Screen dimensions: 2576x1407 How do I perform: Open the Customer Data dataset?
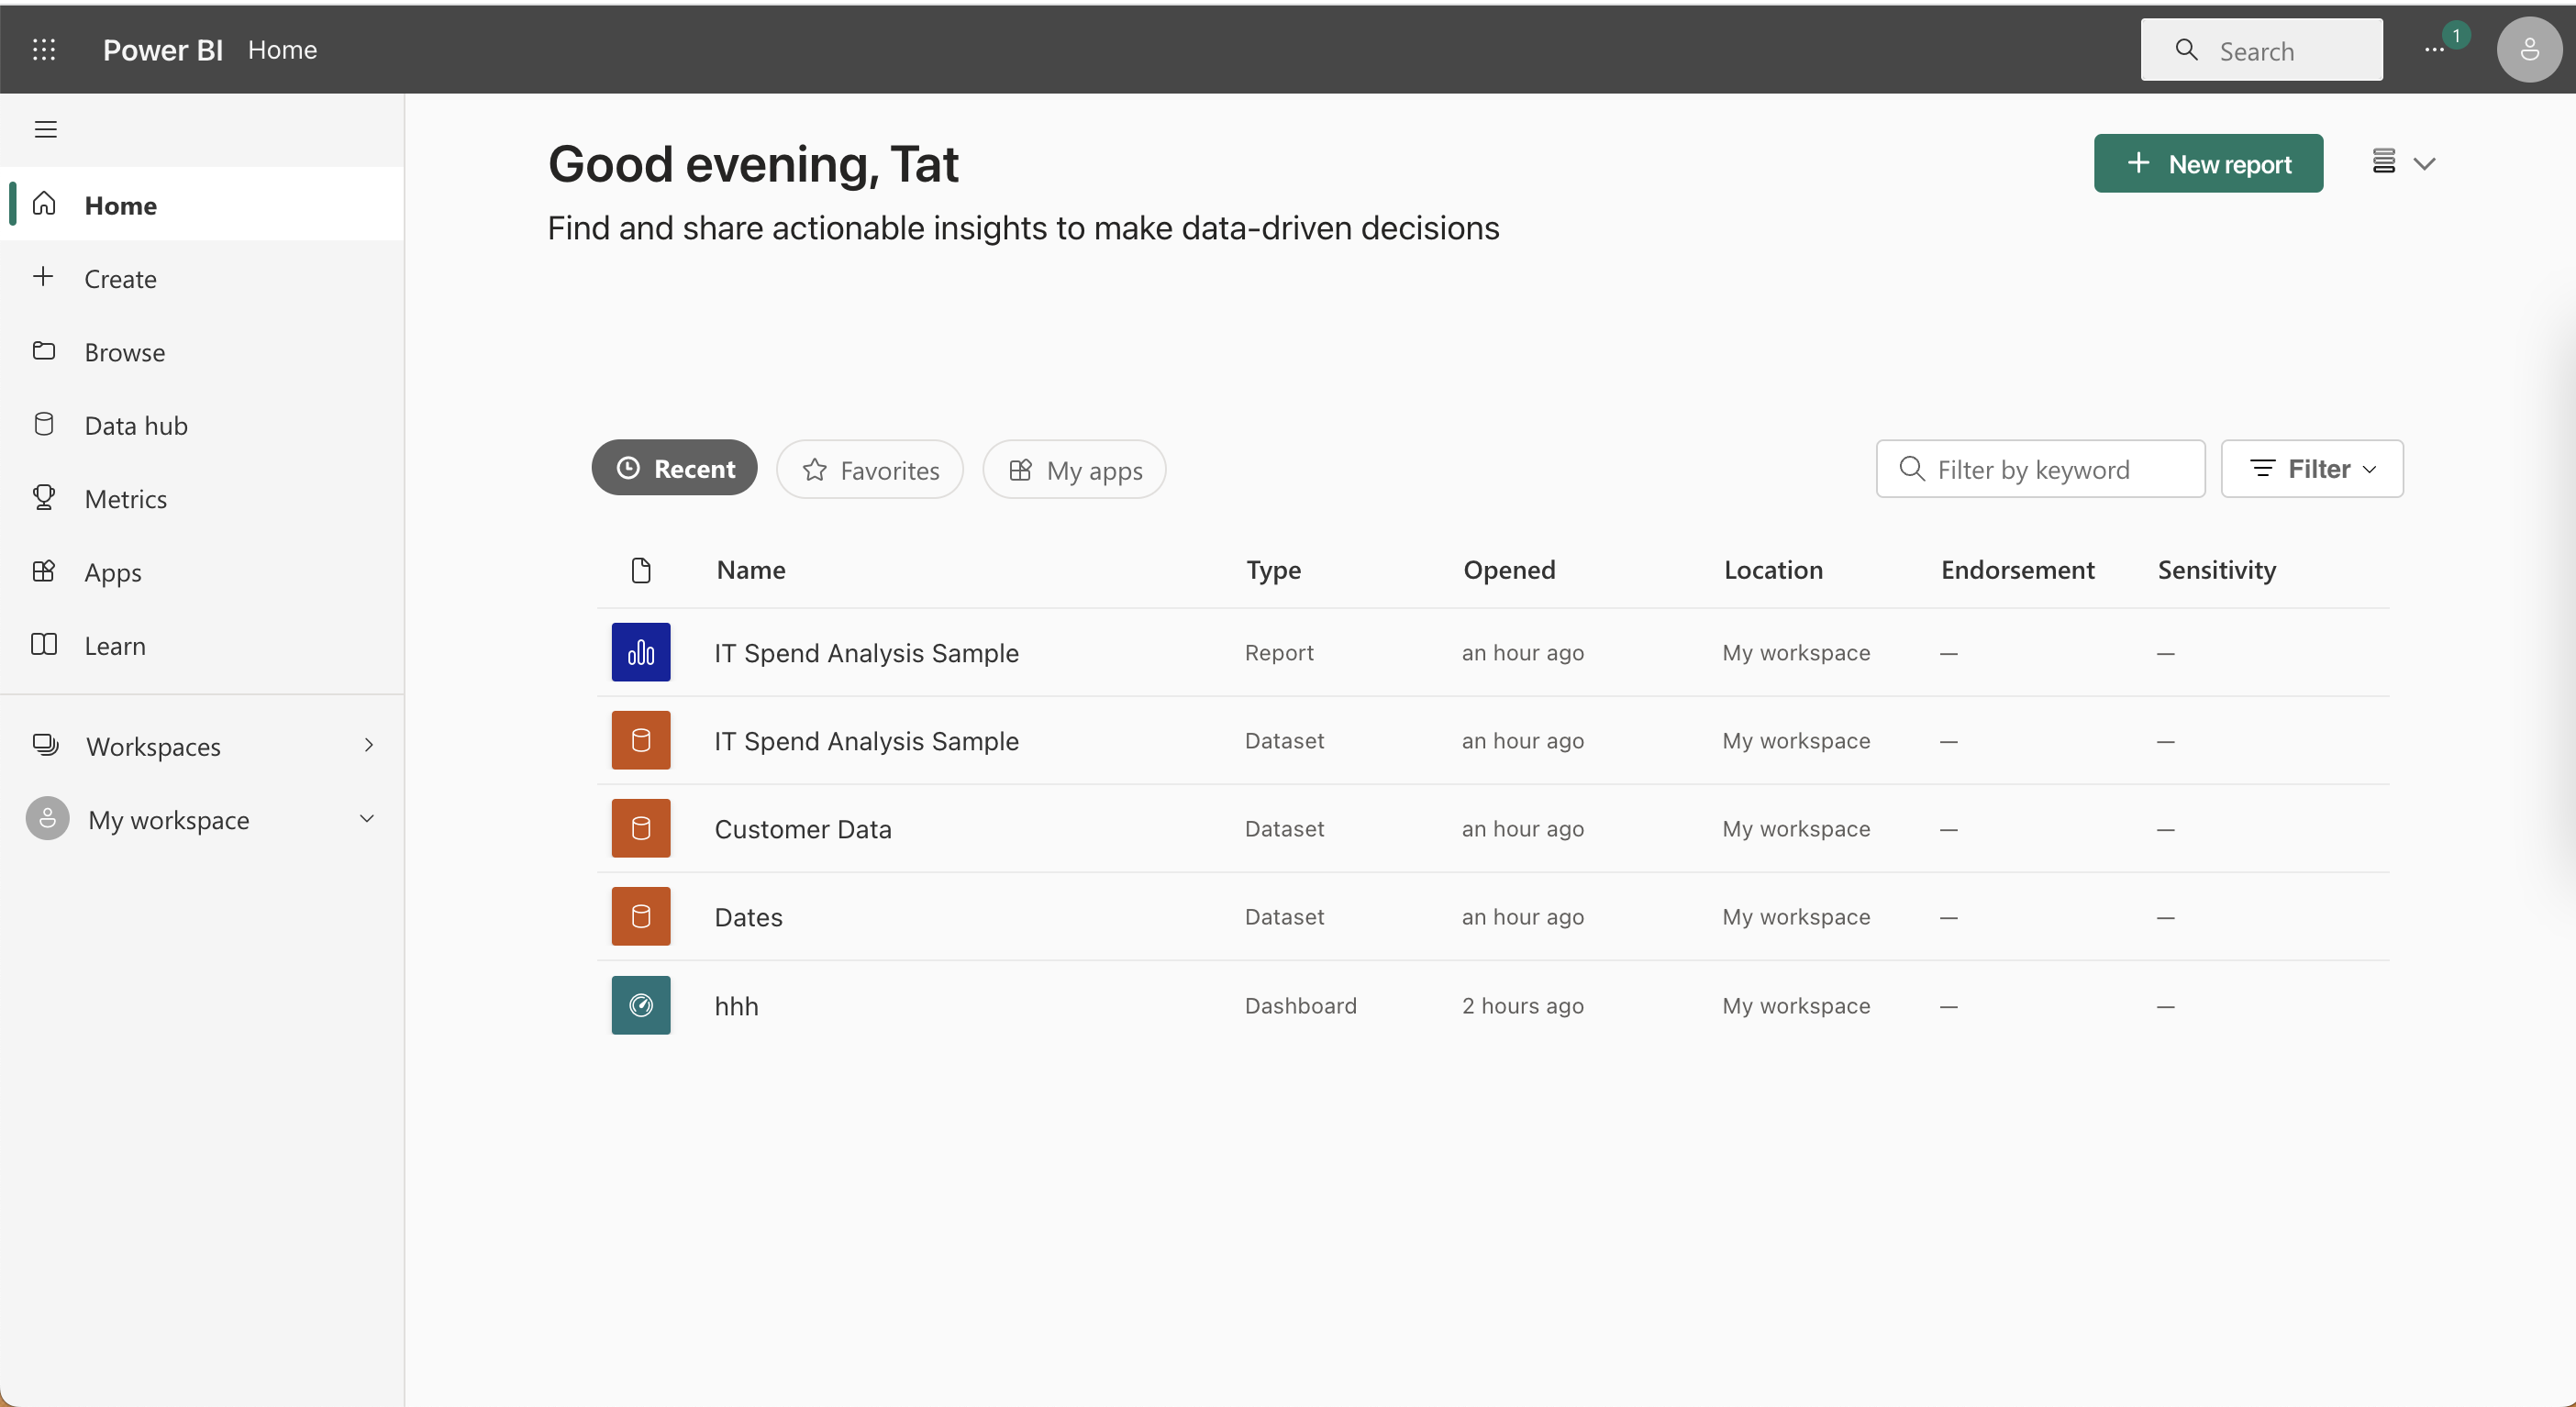click(x=802, y=828)
